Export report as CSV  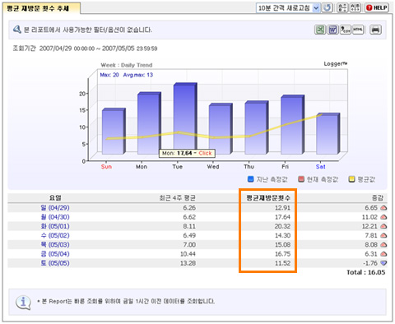[x=346, y=30]
